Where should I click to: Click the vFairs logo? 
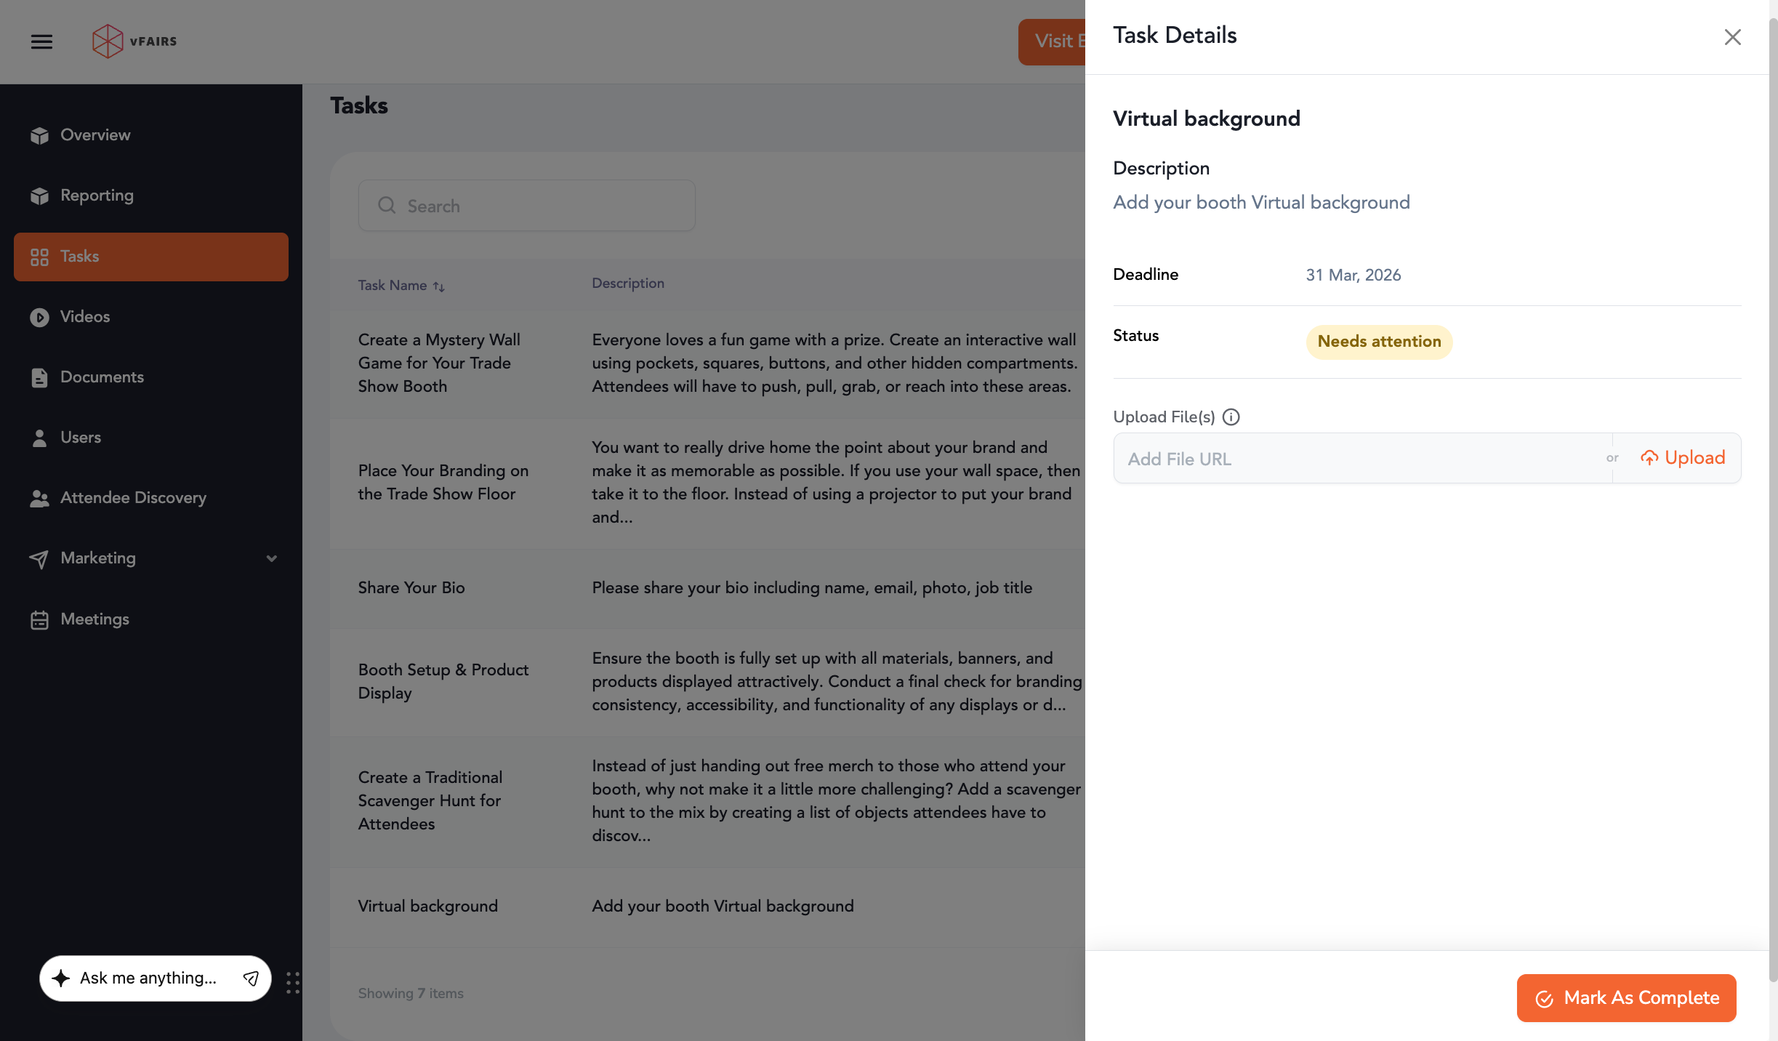pos(135,41)
